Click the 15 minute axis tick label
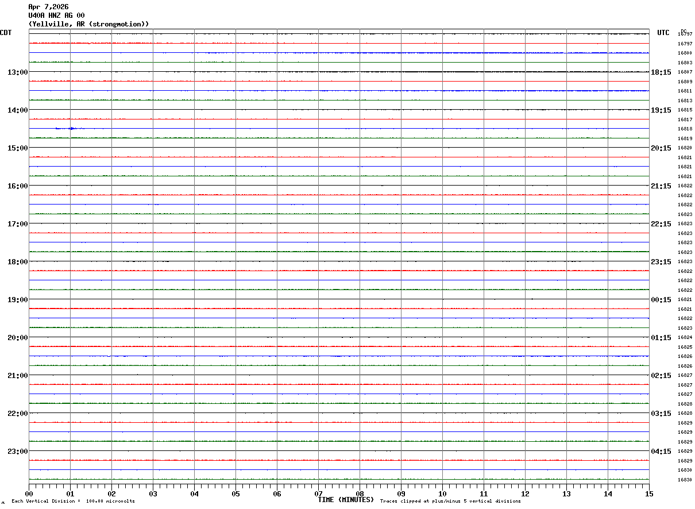 (x=649, y=494)
